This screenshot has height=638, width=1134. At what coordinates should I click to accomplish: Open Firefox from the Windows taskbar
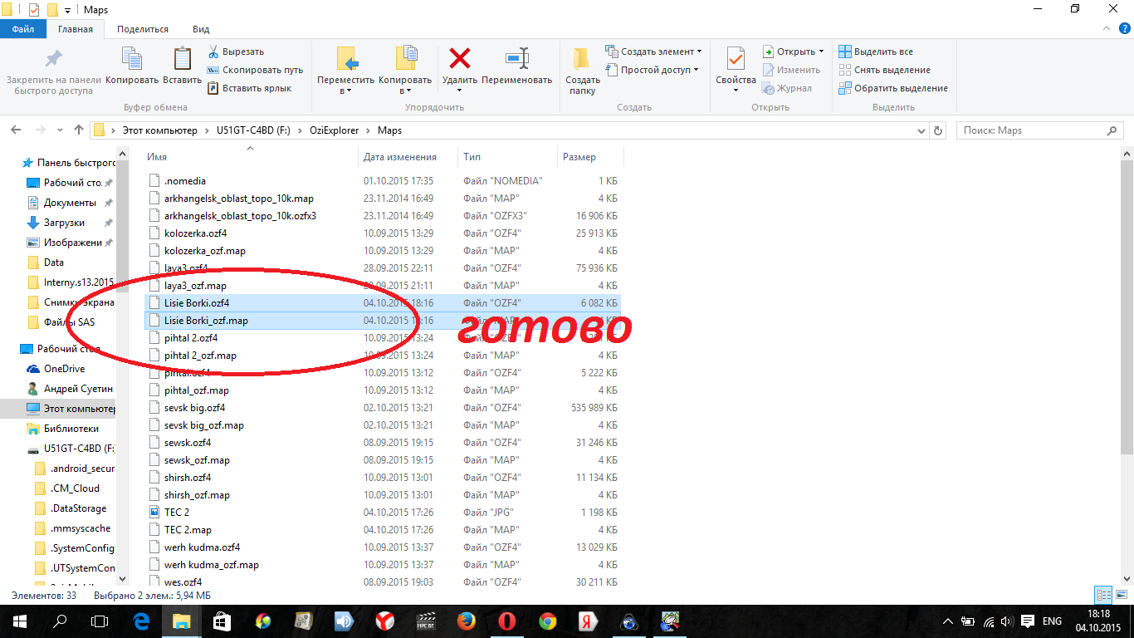click(x=466, y=621)
